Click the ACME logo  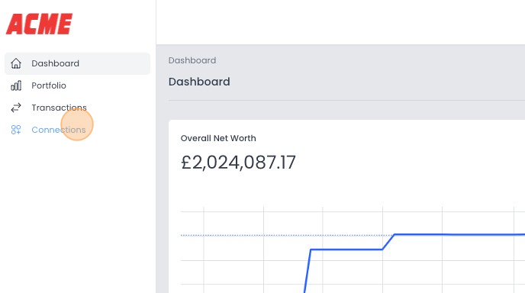tap(39, 24)
